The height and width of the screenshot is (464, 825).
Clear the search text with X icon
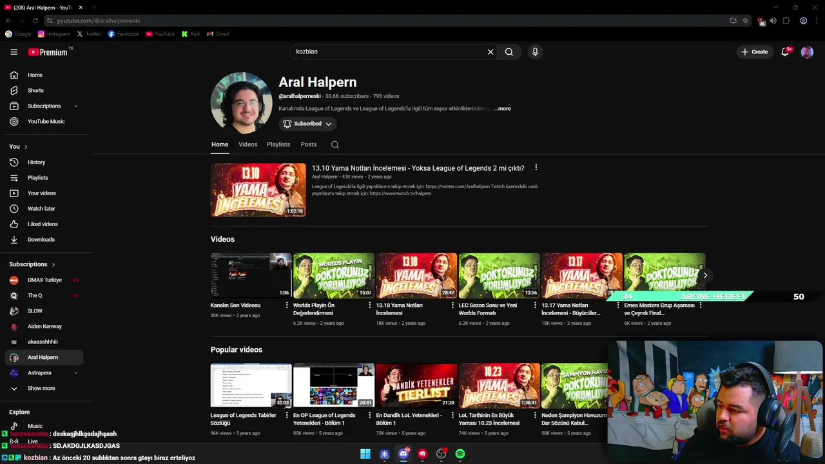pyautogui.click(x=490, y=52)
